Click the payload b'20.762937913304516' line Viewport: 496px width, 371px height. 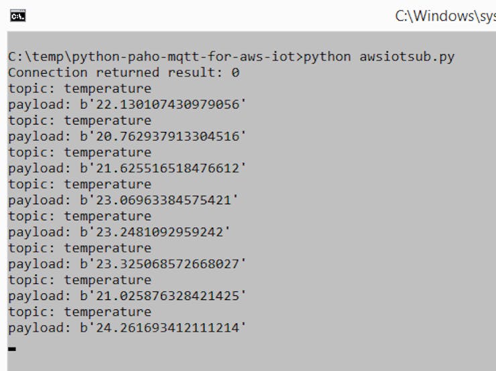127,137
